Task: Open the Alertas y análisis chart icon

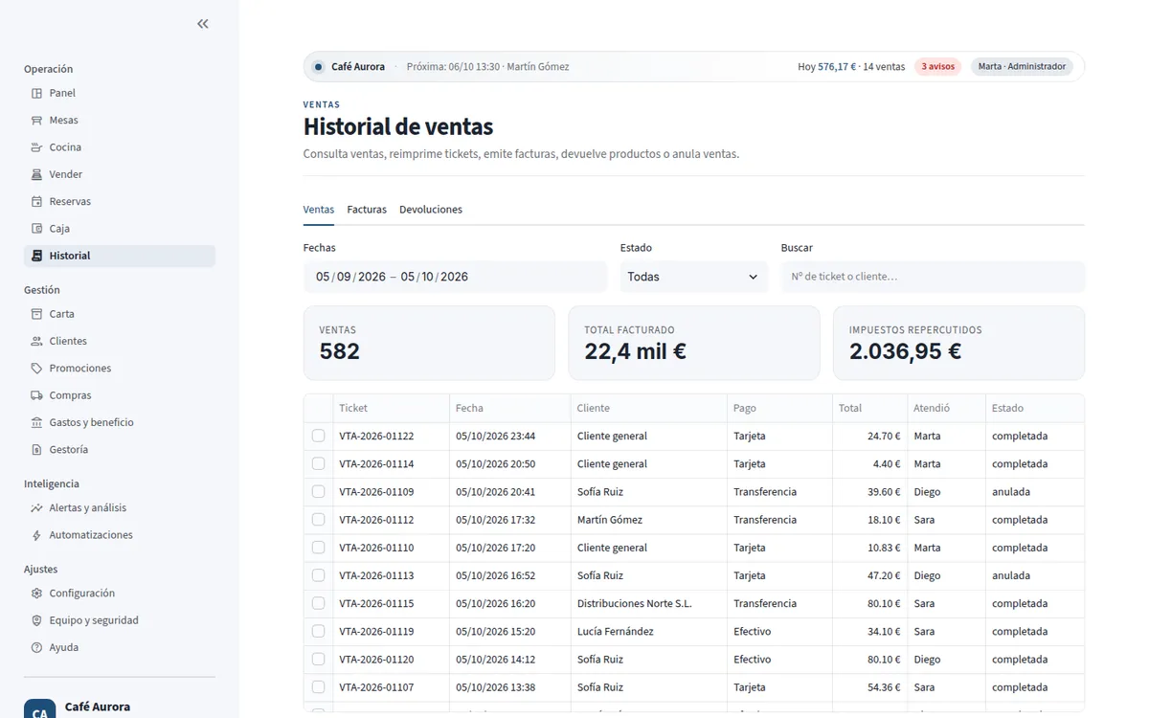Action: click(x=36, y=508)
